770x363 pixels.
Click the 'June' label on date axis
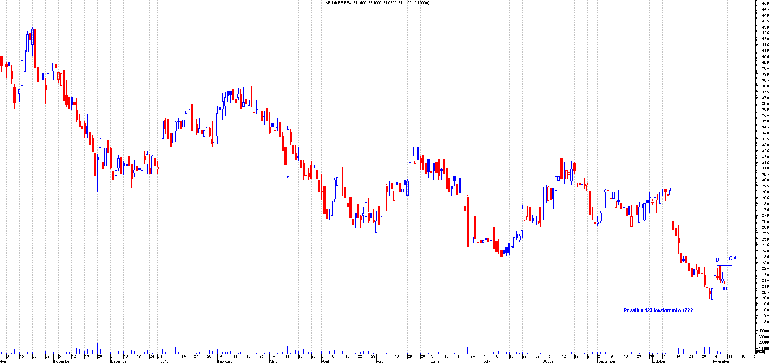[x=435, y=361]
